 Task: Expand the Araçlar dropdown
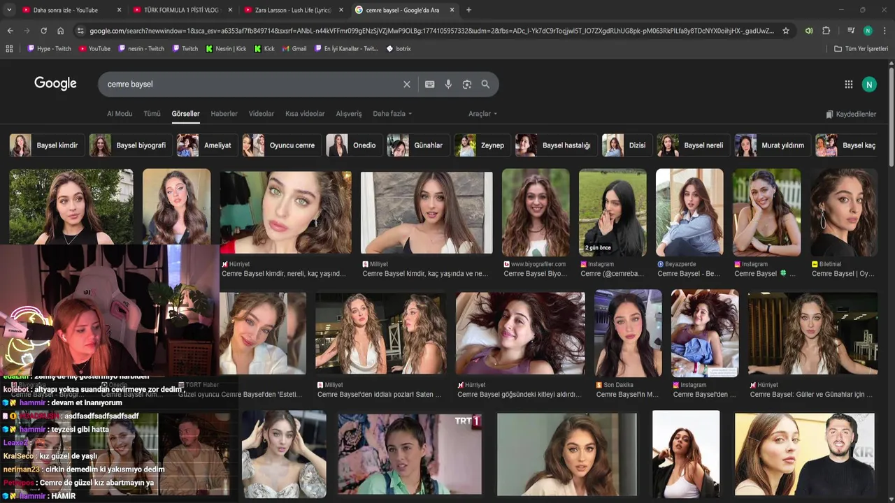[482, 114]
